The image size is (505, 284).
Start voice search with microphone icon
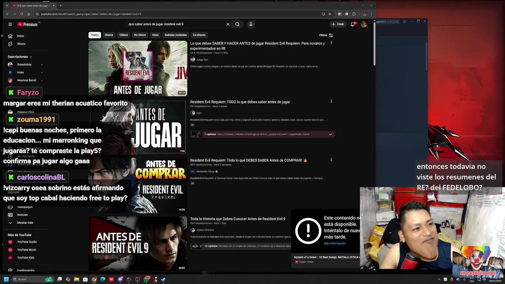(x=251, y=24)
